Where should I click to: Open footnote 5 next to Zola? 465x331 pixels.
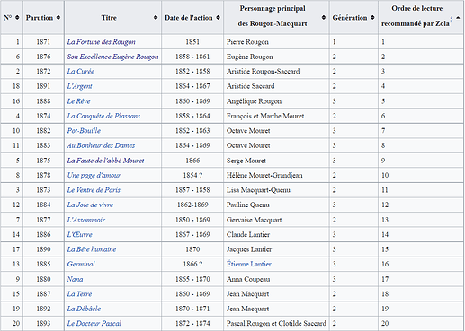452,19
